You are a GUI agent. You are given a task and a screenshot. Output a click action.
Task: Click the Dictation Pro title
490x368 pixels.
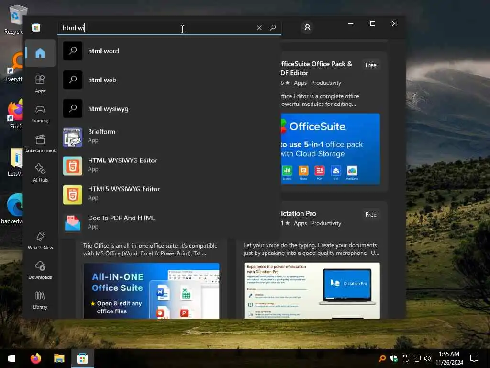click(299, 213)
